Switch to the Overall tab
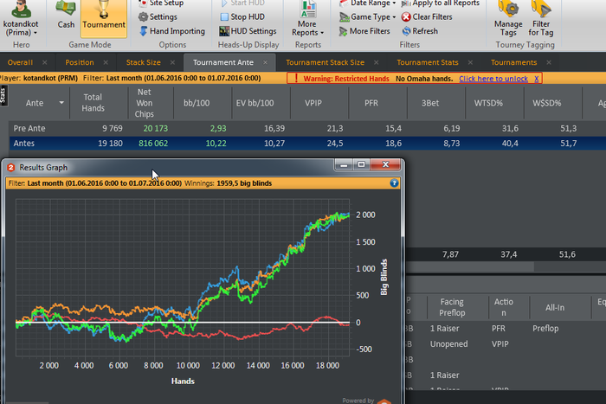 [x=20, y=62]
